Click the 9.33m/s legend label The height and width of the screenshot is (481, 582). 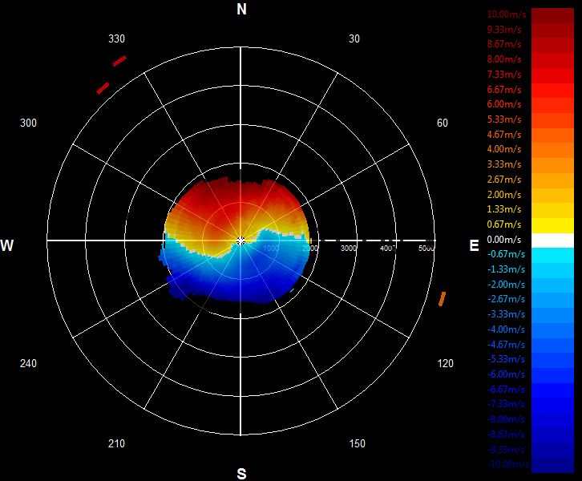[x=504, y=30]
